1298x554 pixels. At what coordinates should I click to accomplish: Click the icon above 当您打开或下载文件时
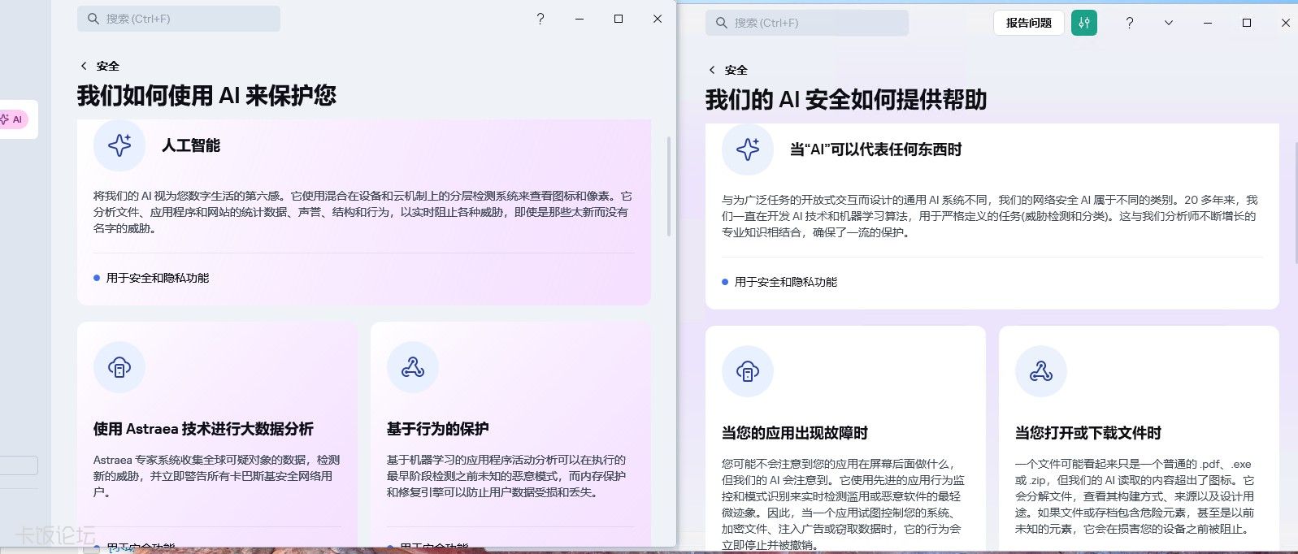(1041, 371)
